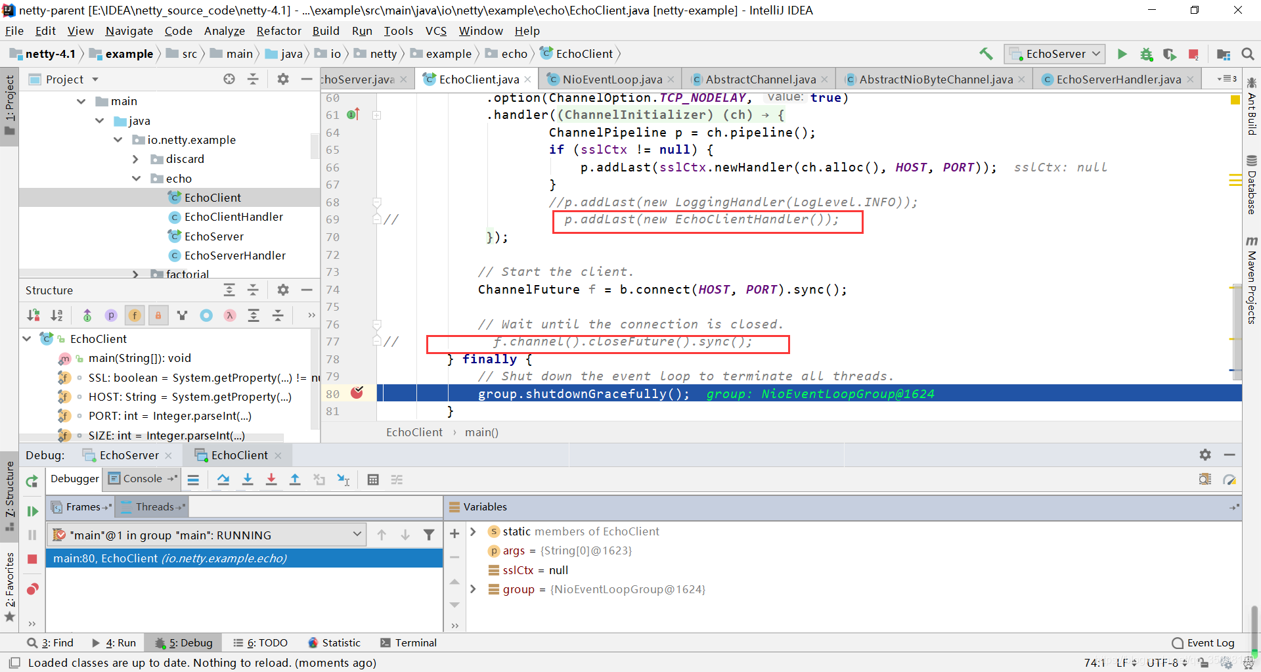Open debug panel settings gear icon
This screenshot has height=672, width=1261.
(1205, 455)
